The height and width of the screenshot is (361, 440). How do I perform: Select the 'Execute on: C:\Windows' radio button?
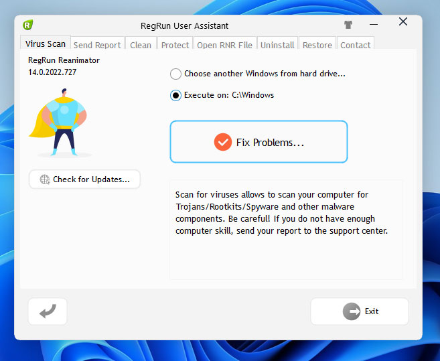[x=175, y=95]
